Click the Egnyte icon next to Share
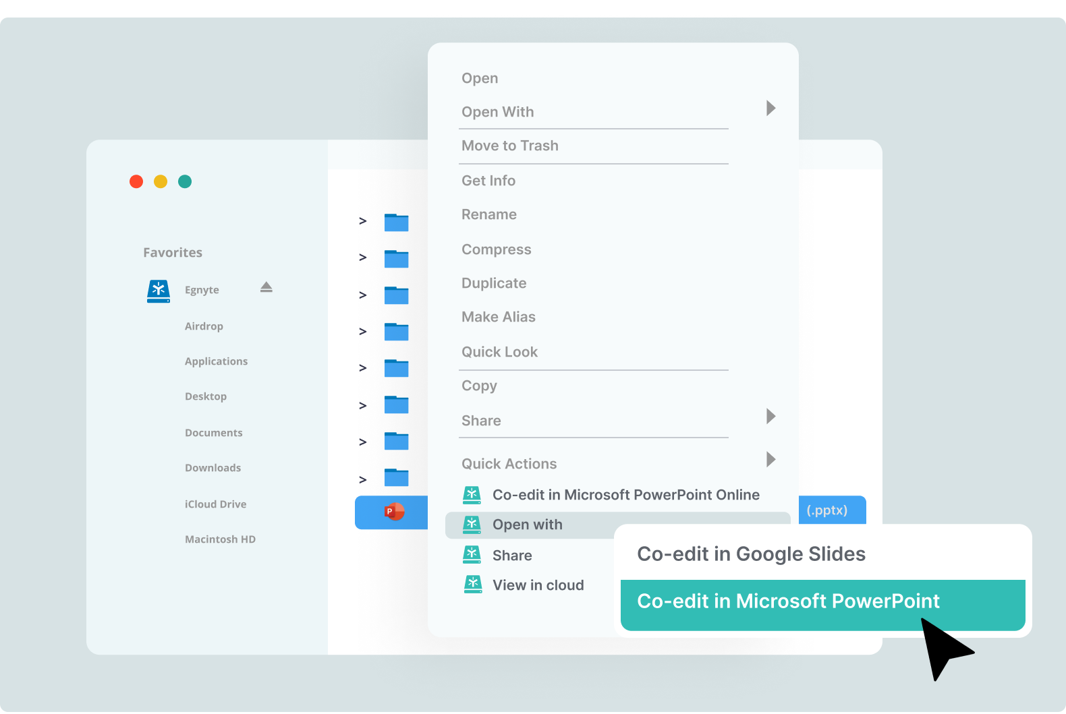 point(472,555)
